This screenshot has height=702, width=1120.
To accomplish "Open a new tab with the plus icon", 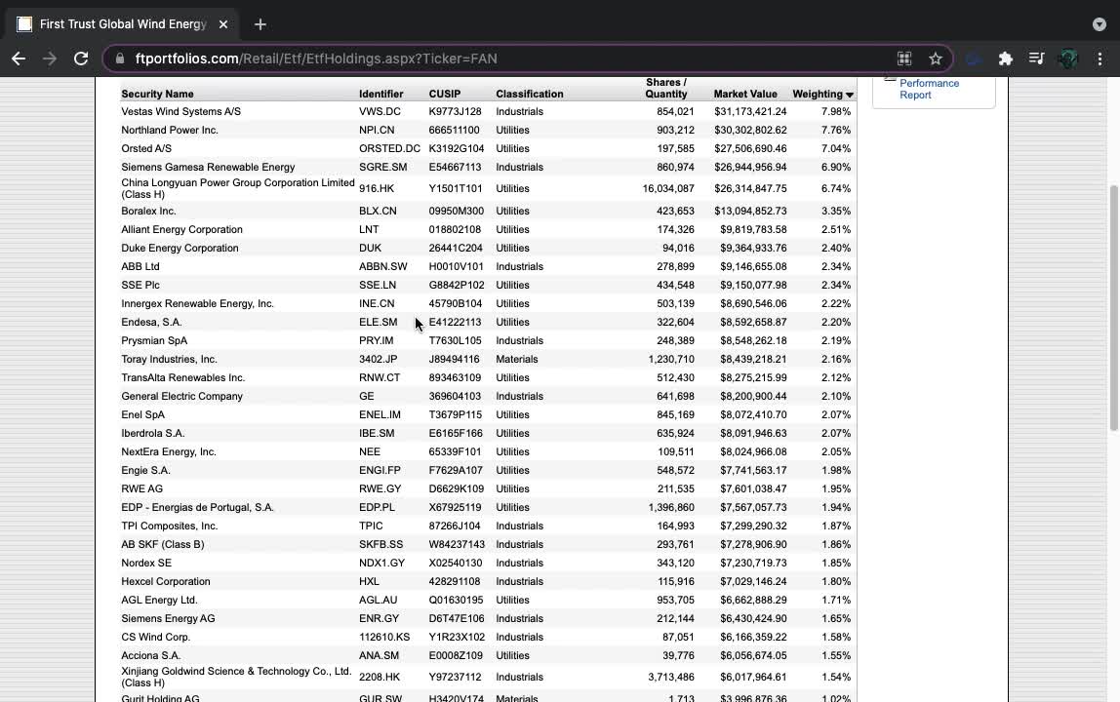I will [260, 24].
